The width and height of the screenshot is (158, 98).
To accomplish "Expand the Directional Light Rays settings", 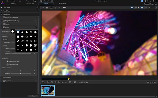I will [x=2, y=17].
